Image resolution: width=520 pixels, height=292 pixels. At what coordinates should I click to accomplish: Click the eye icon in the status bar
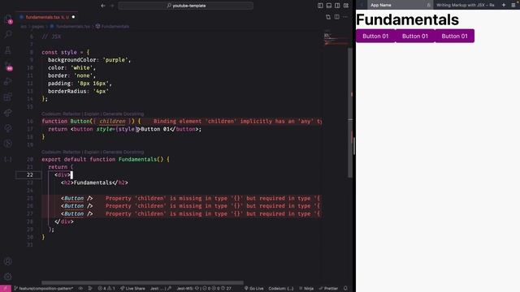click(80, 289)
